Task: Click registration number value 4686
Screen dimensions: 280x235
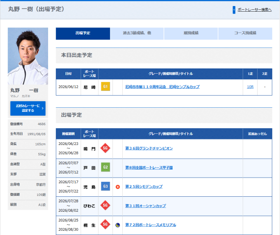Action: [42, 124]
